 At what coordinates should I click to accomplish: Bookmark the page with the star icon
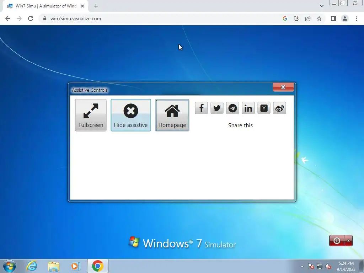[319, 18]
